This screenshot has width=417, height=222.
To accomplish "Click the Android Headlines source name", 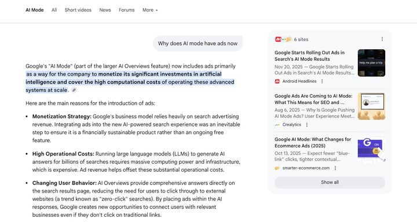I will (299, 82).
